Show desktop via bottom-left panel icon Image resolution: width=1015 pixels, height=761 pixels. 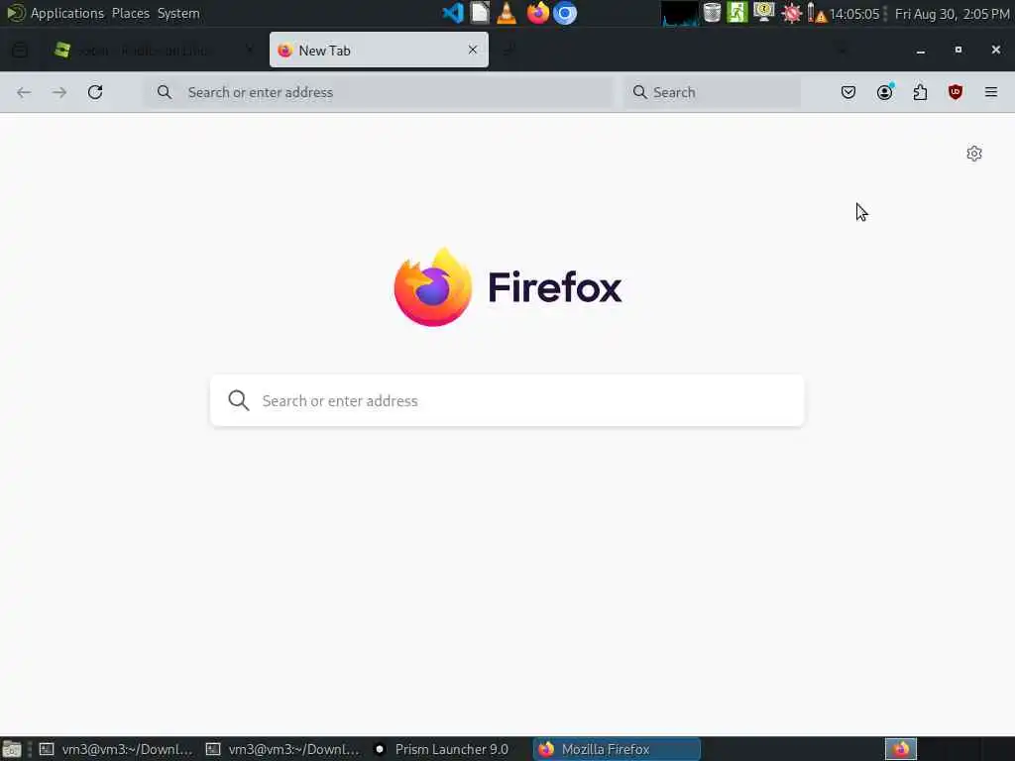pyautogui.click(x=12, y=749)
